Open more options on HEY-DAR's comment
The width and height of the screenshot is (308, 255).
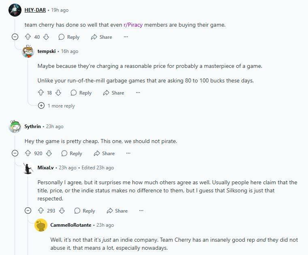pos(126,37)
